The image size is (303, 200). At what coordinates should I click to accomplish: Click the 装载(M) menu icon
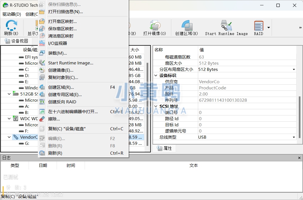tap(42, 53)
